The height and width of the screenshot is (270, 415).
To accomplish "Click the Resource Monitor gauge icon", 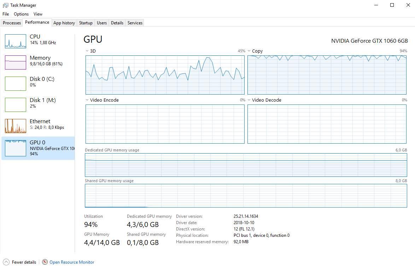I will (x=45, y=262).
